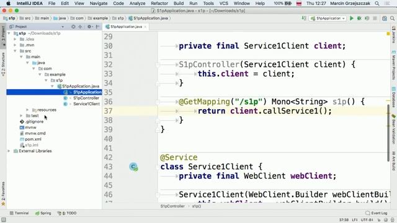397x223 pixels.
Task: Open the Structure side tool window
Action: pos(3,64)
